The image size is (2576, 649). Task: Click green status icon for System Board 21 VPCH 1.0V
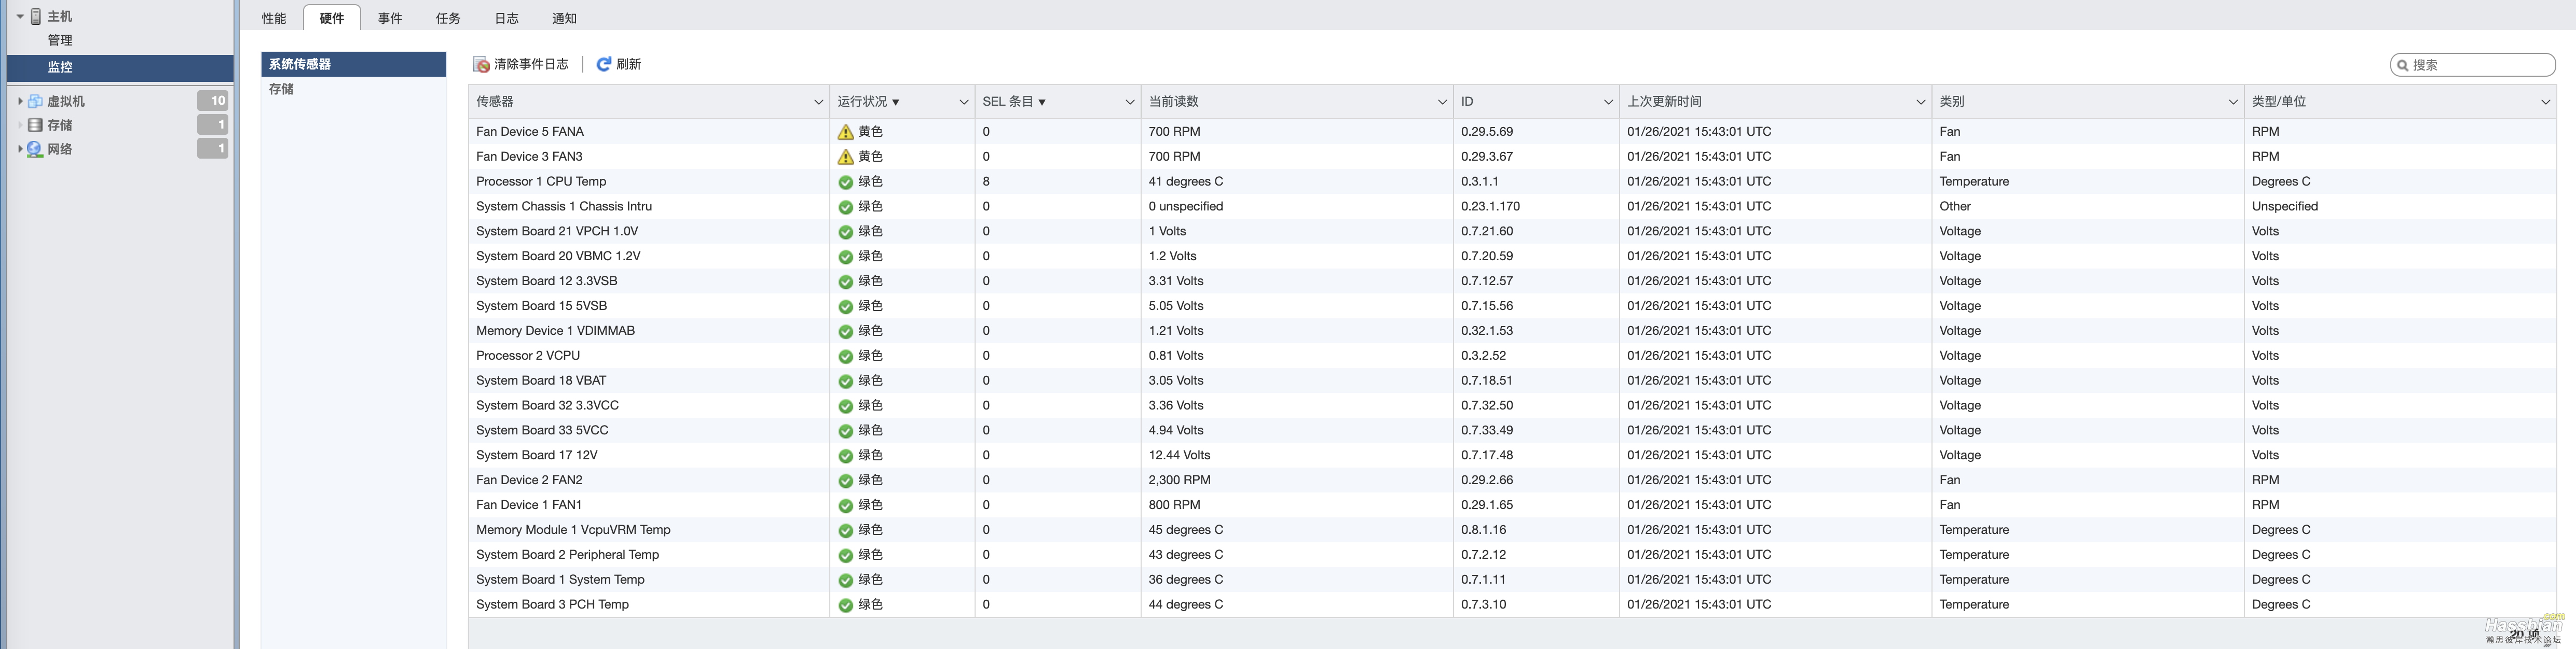point(846,233)
